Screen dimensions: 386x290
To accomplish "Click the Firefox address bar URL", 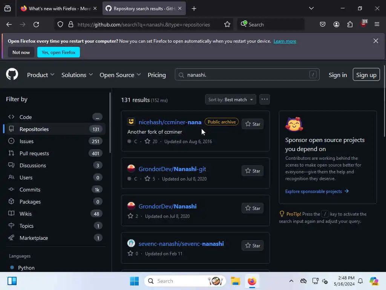I will [144, 25].
